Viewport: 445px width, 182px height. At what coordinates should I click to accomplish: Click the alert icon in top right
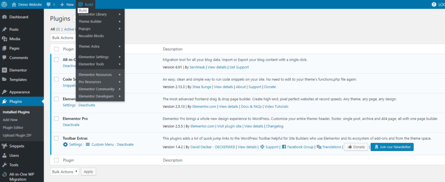[434, 4]
